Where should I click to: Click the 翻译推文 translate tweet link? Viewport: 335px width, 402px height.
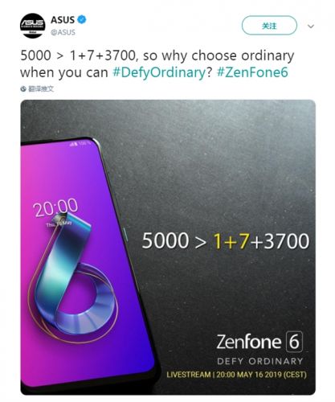[41, 89]
